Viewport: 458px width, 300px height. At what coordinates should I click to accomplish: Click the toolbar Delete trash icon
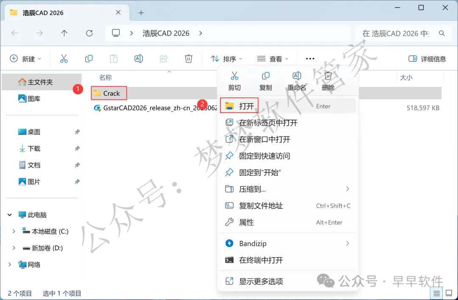(x=189, y=58)
